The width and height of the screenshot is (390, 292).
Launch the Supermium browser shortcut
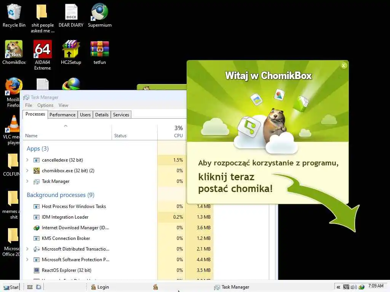[x=99, y=15]
